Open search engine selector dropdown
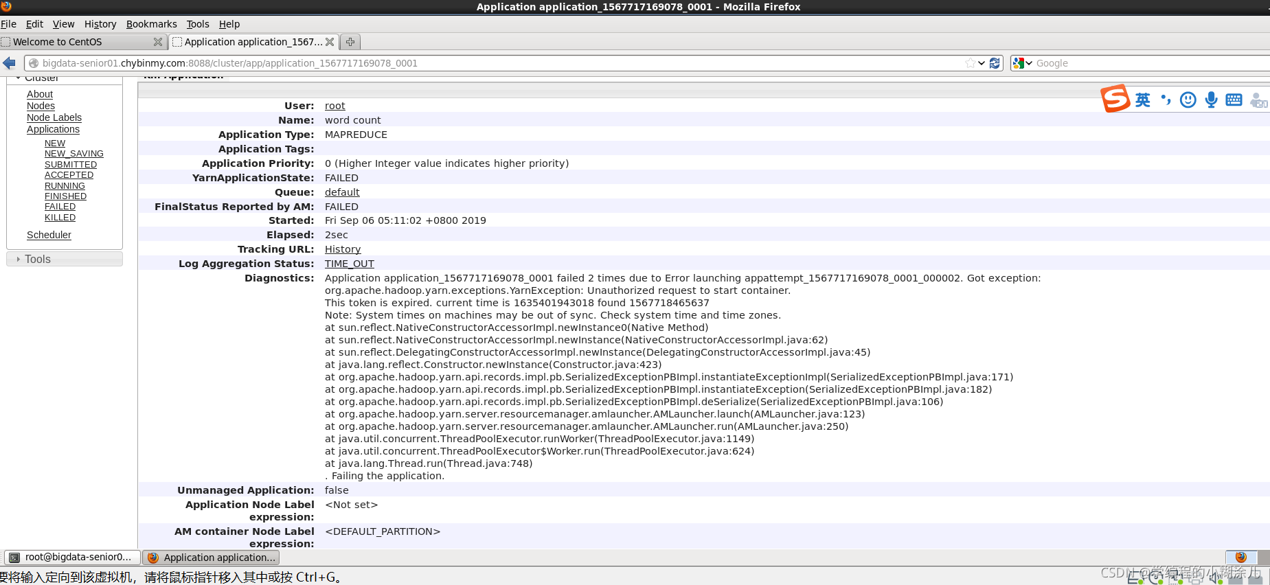The height and width of the screenshot is (585, 1270). point(1023,63)
